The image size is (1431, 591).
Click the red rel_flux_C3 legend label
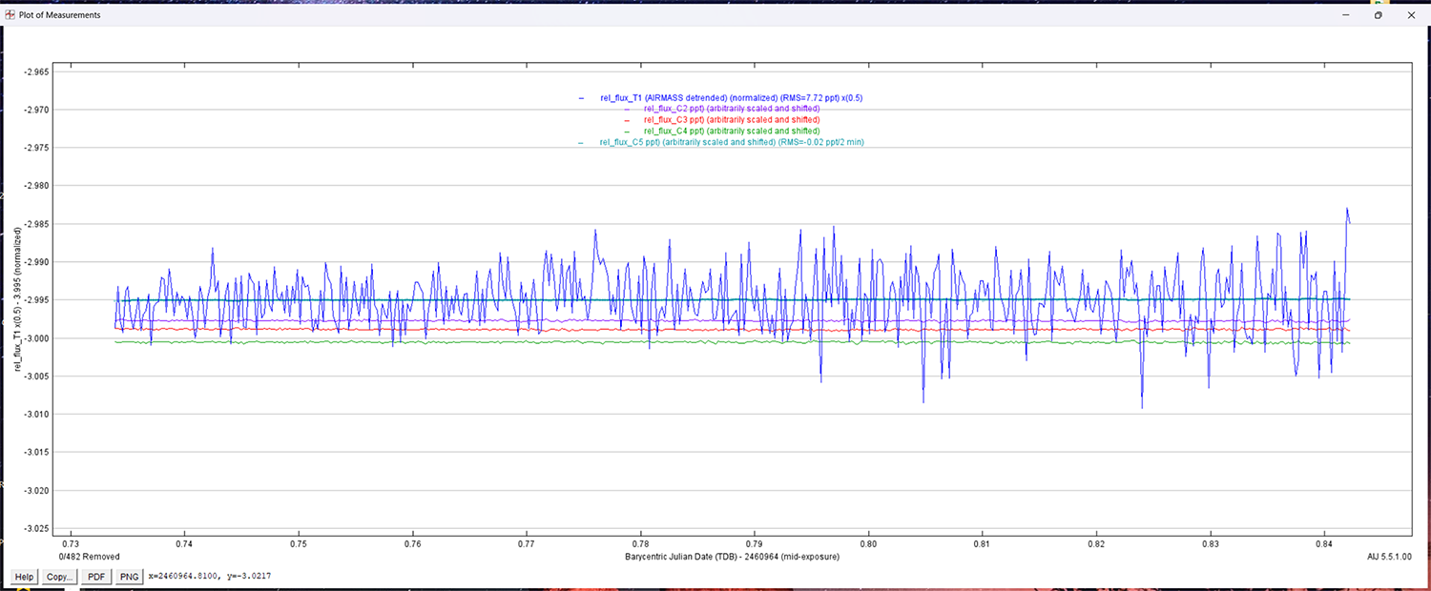click(731, 120)
